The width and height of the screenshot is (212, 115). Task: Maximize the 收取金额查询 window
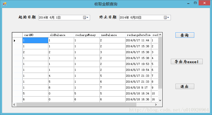tap(196, 3)
